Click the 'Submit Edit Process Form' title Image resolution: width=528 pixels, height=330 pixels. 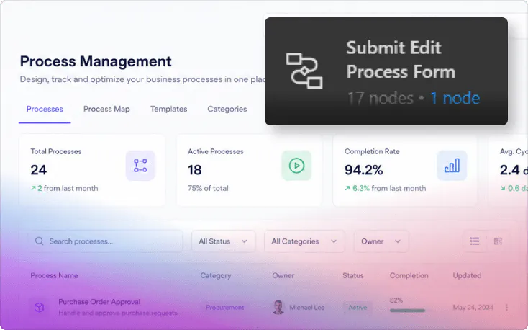pos(401,60)
